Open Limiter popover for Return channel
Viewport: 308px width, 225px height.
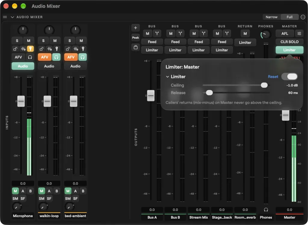(x=245, y=43)
